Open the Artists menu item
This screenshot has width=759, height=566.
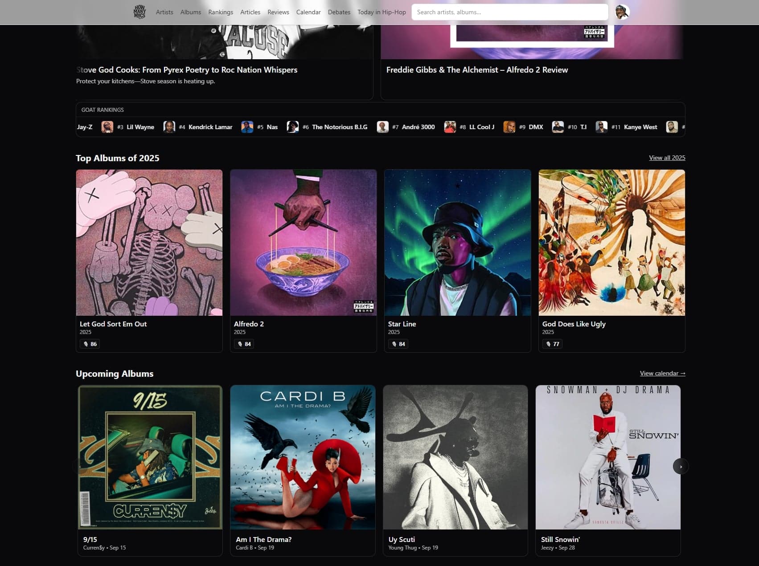164,12
